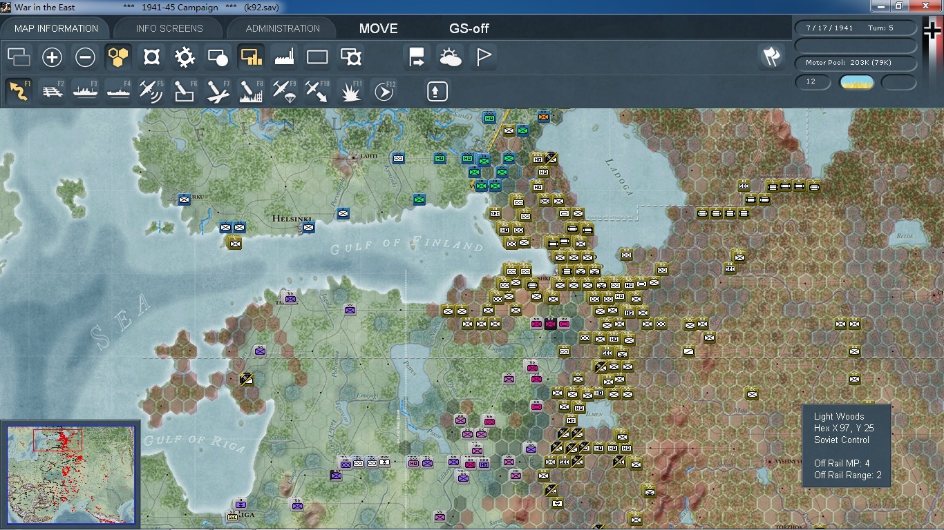Click the MOVE mode label
Screen dimensions: 944x530
(378, 28)
